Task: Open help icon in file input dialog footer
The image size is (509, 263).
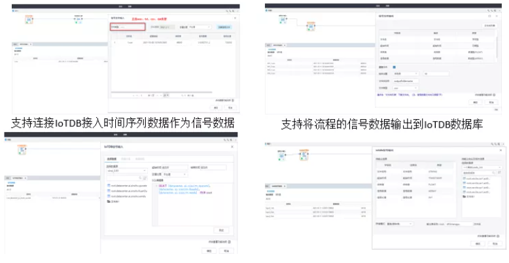Action: (233, 101)
